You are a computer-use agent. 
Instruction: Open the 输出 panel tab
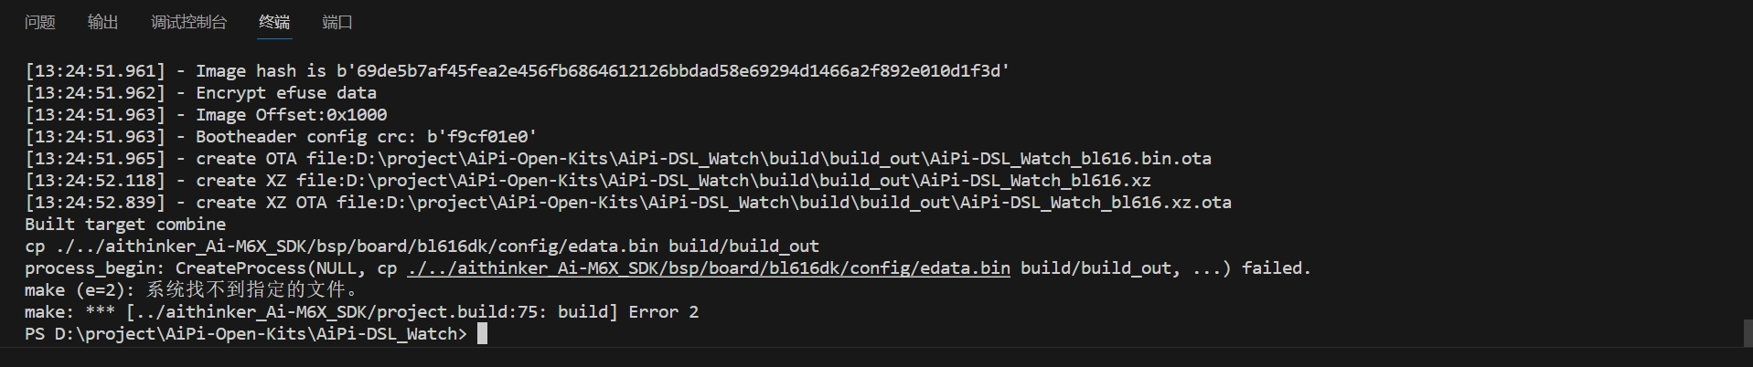click(103, 22)
